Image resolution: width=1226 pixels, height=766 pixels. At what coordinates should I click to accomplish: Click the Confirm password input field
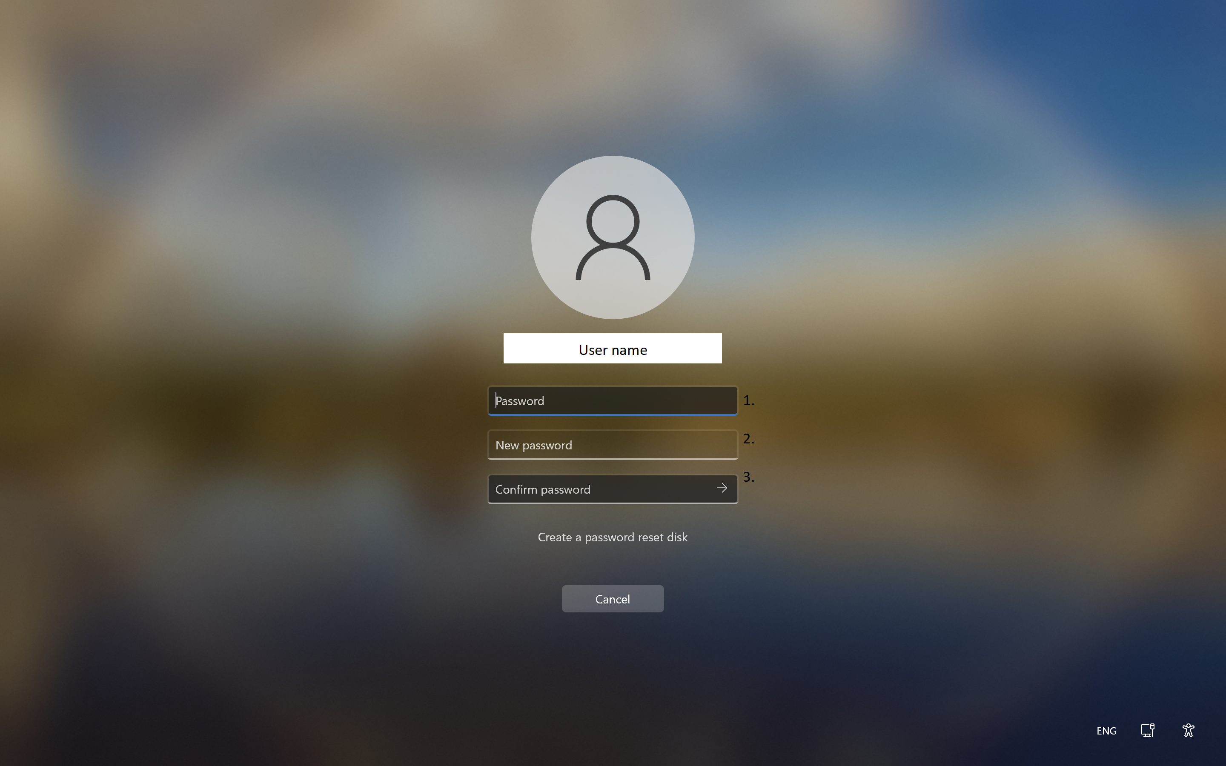click(x=613, y=488)
